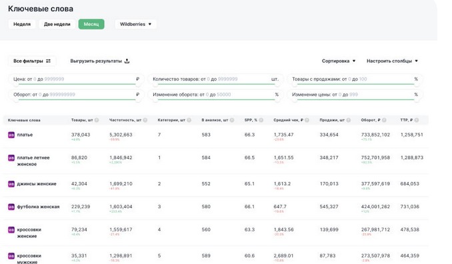Open info hint for Продажи, шт column

348,120
